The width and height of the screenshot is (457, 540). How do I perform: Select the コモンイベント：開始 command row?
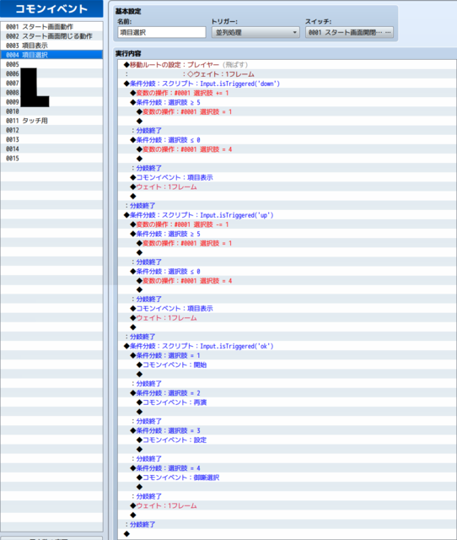[x=287, y=364]
